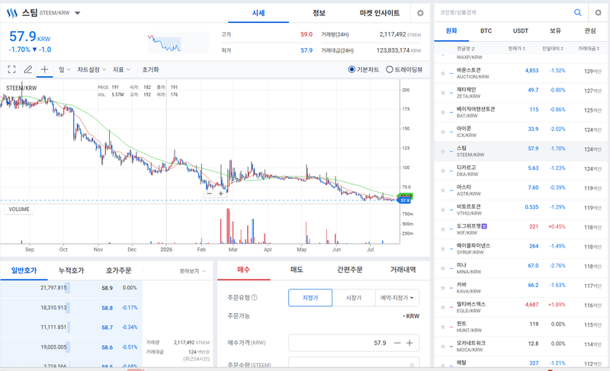Open the market list settings gear

(598, 12)
